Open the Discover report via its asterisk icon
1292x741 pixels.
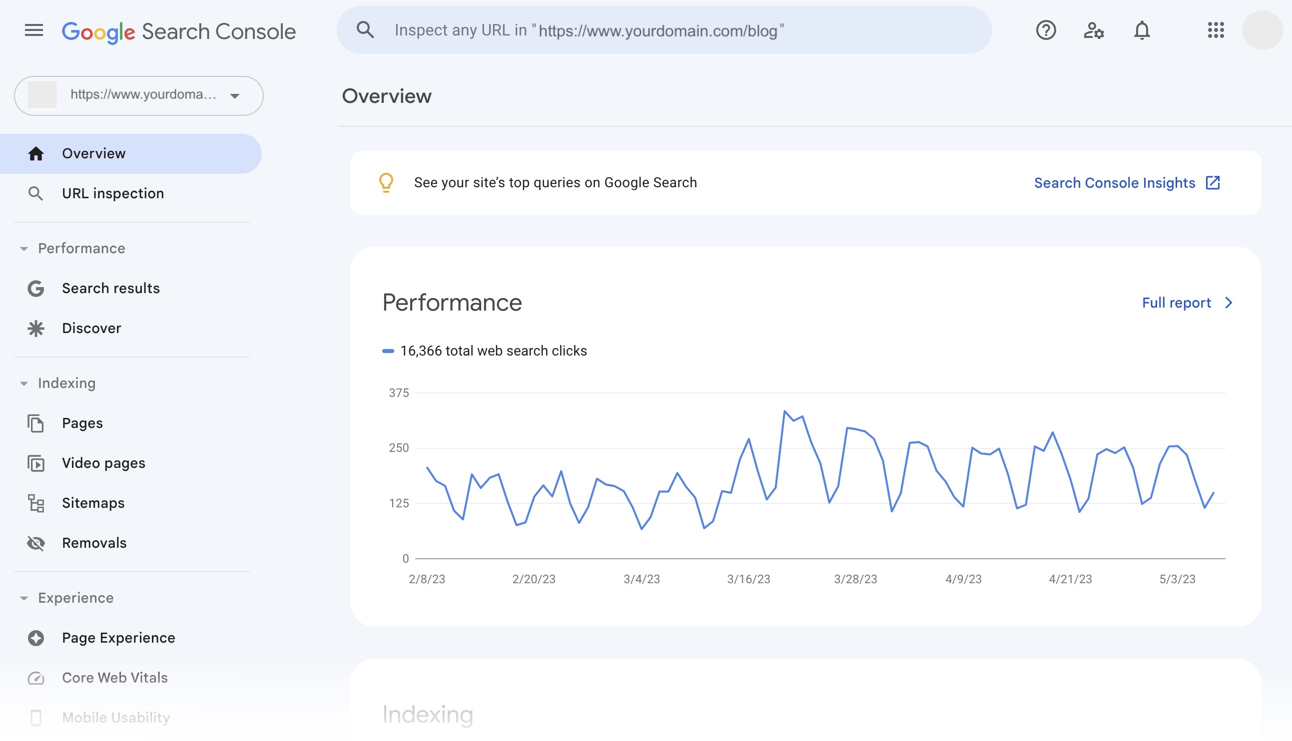click(35, 328)
